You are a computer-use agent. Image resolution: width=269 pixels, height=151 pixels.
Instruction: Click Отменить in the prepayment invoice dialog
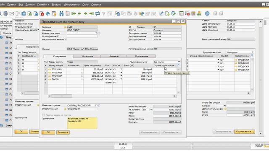pos(63,133)
